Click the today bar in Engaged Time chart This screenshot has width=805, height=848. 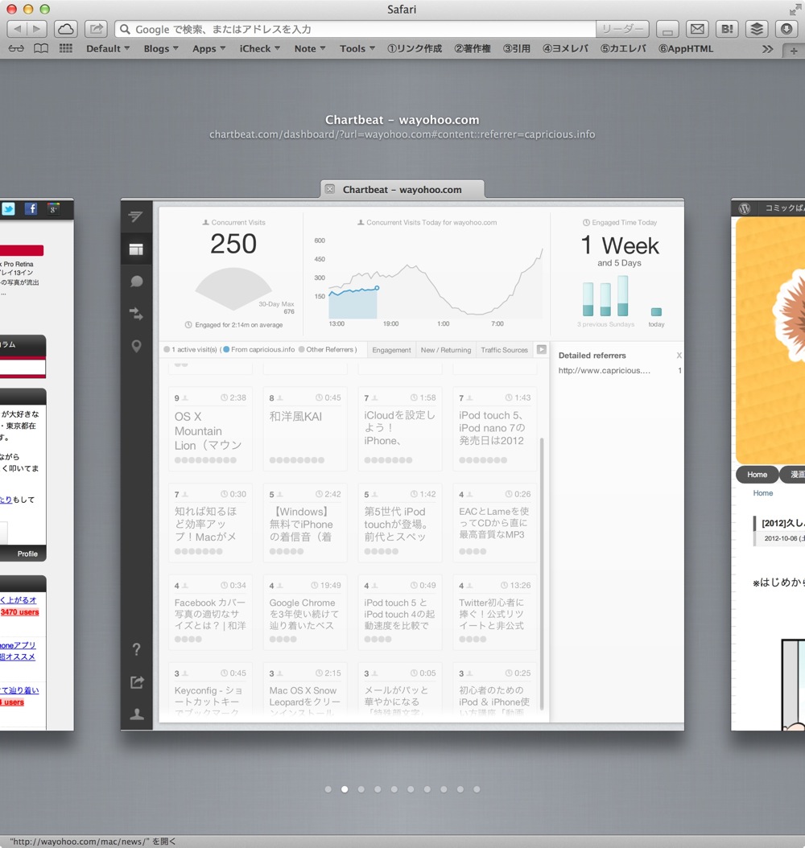(656, 311)
